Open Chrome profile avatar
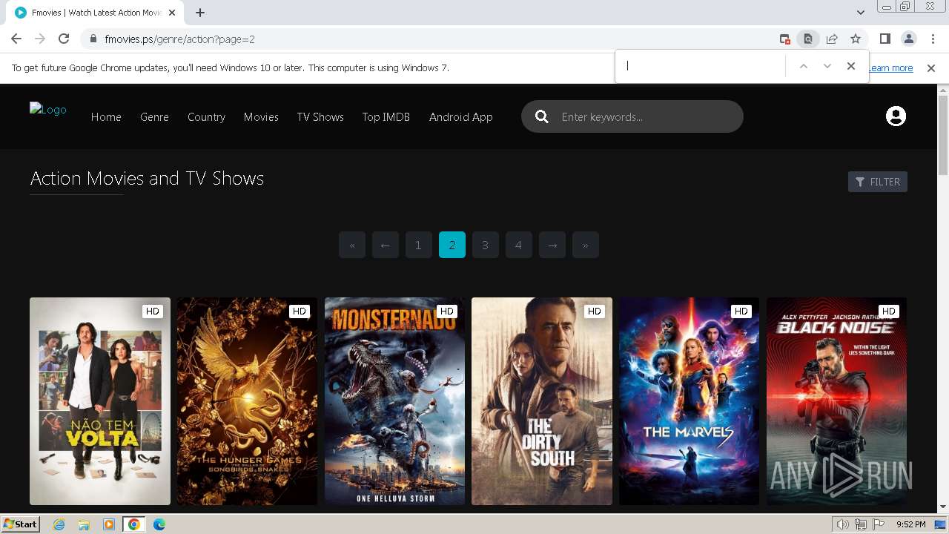 coord(908,39)
